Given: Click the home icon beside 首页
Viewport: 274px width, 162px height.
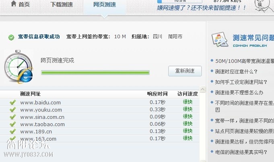Looking at the screenshot, I should point(14,4).
